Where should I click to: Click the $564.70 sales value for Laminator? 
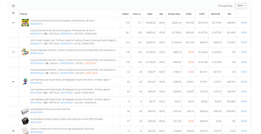click(151, 111)
